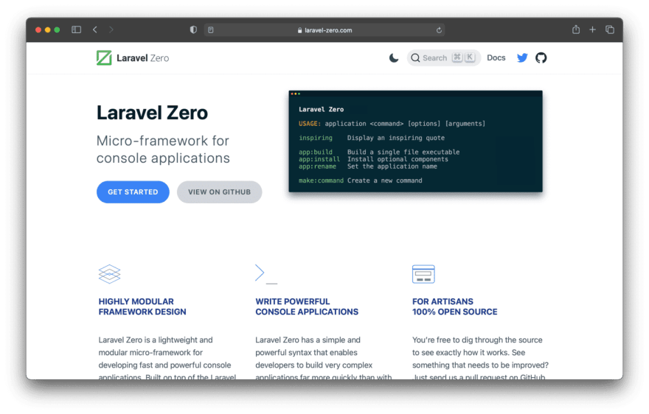Click the ⌘ key hint in Search
The height and width of the screenshot is (414, 649).
click(x=457, y=57)
